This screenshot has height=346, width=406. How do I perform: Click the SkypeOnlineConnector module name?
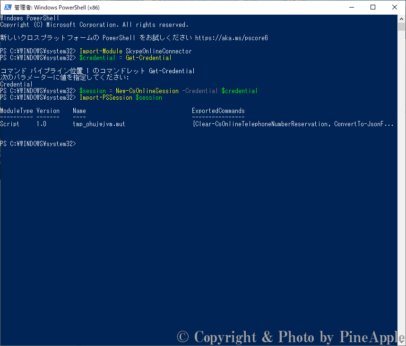coord(158,51)
